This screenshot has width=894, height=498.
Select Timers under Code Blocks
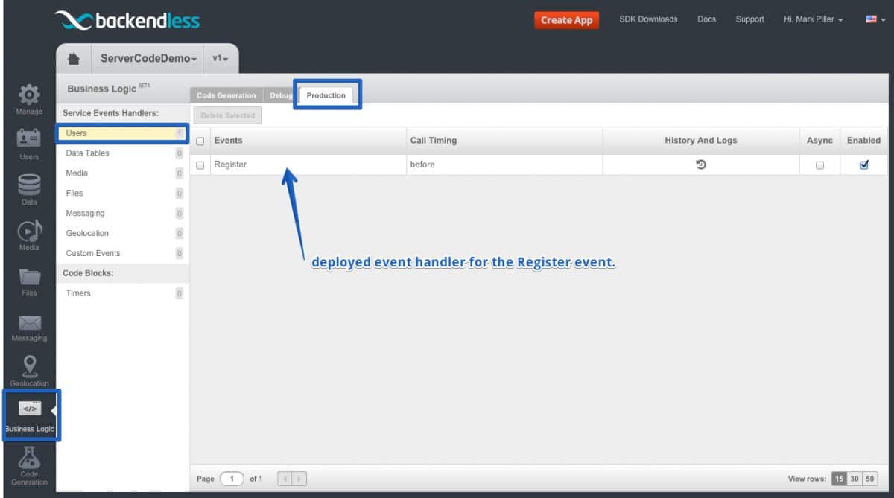pyautogui.click(x=121, y=293)
